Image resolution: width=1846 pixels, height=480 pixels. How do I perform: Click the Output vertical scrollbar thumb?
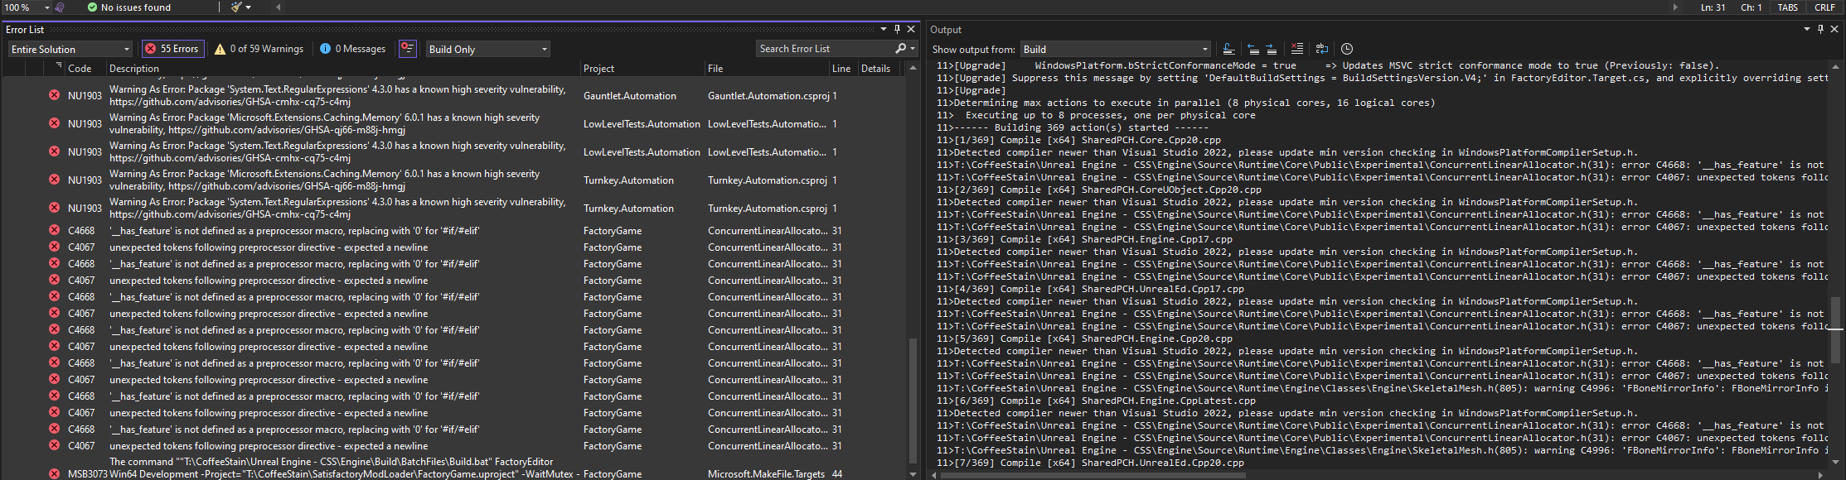click(1836, 331)
